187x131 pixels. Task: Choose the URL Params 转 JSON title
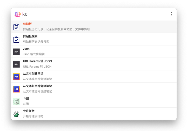click(x=37, y=61)
